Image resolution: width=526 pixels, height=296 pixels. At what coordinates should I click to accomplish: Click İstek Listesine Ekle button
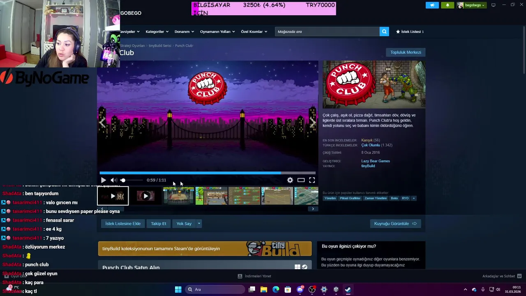point(123,224)
